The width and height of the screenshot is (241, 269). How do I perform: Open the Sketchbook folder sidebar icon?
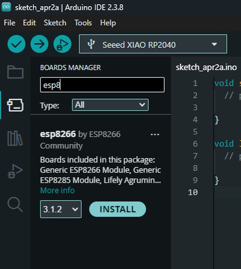pos(15,72)
